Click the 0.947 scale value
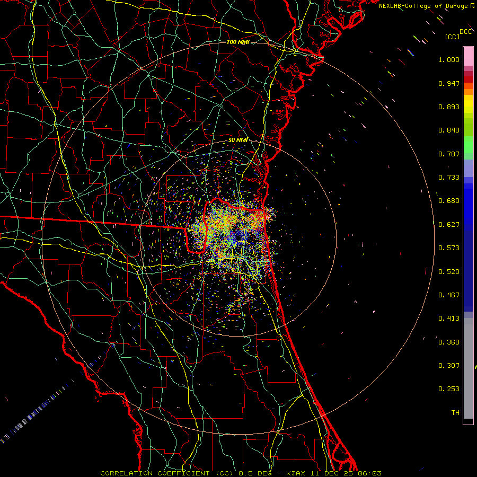Image resolution: width=477 pixels, height=477 pixels. pyautogui.click(x=449, y=83)
